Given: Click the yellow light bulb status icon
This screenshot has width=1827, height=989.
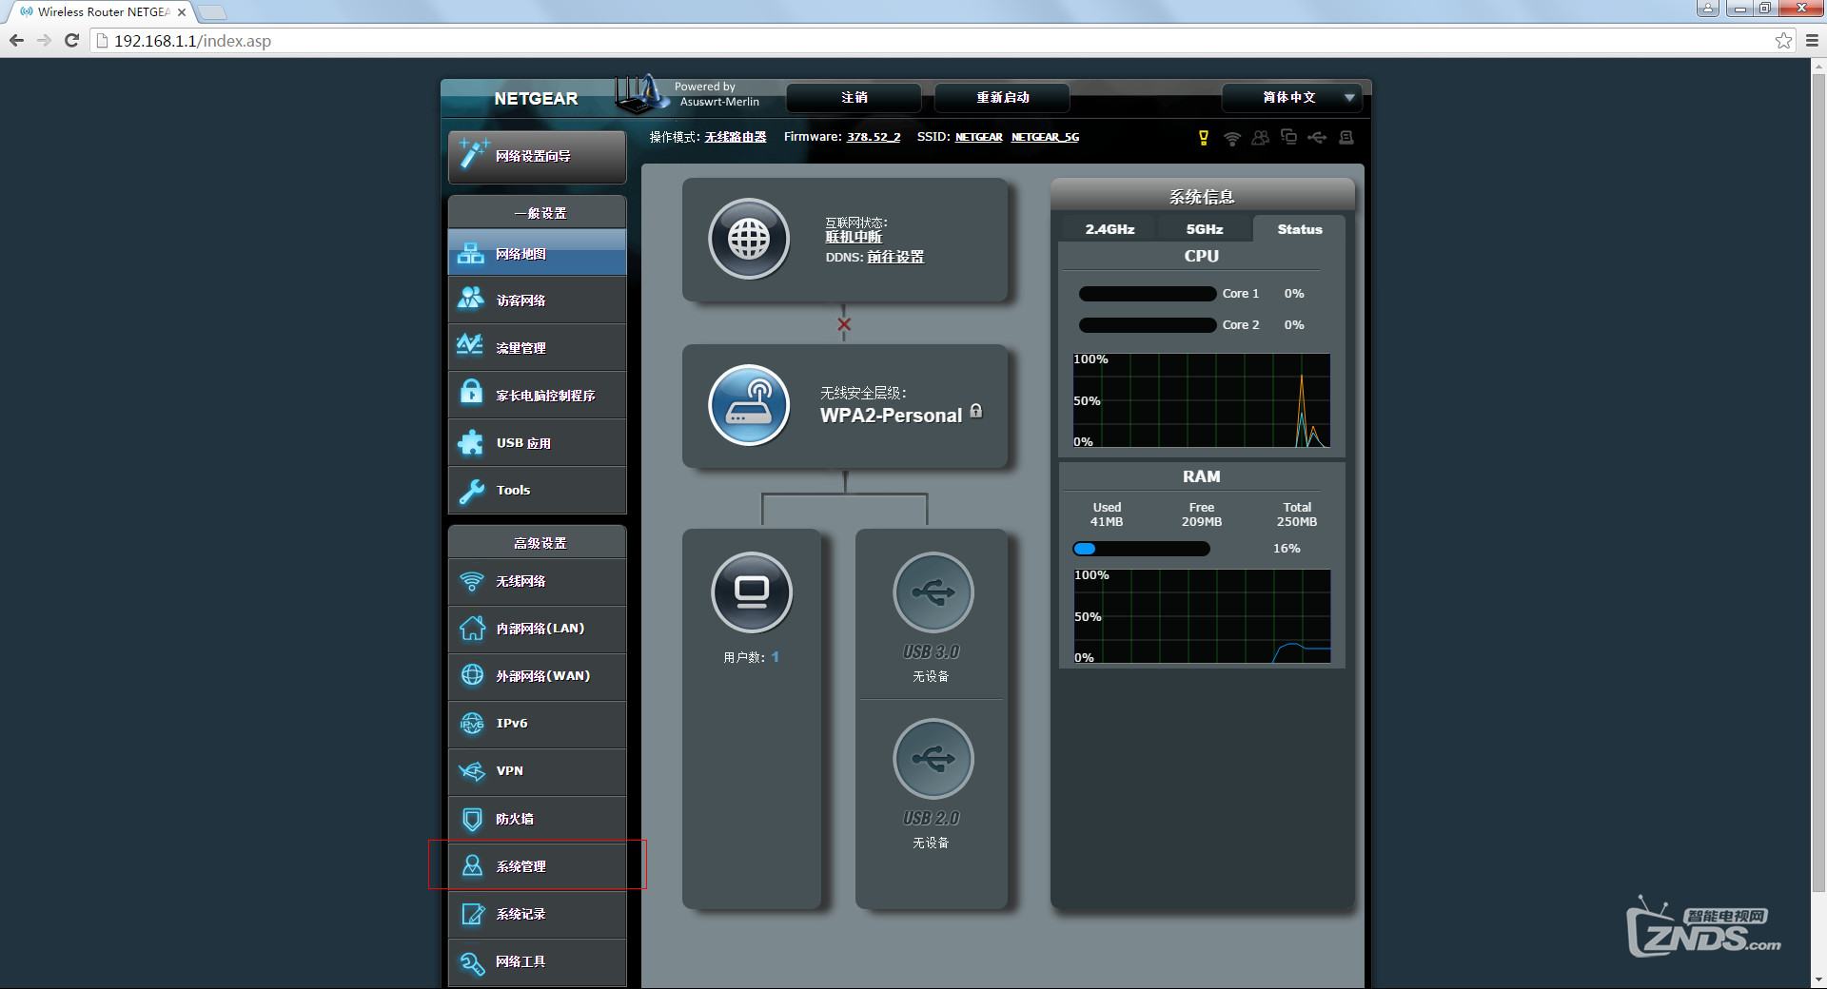Looking at the screenshot, I should [x=1204, y=138].
